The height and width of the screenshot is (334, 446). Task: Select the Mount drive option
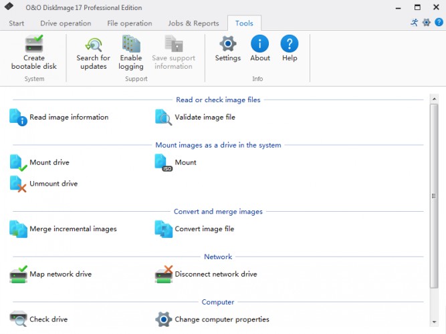click(x=49, y=162)
